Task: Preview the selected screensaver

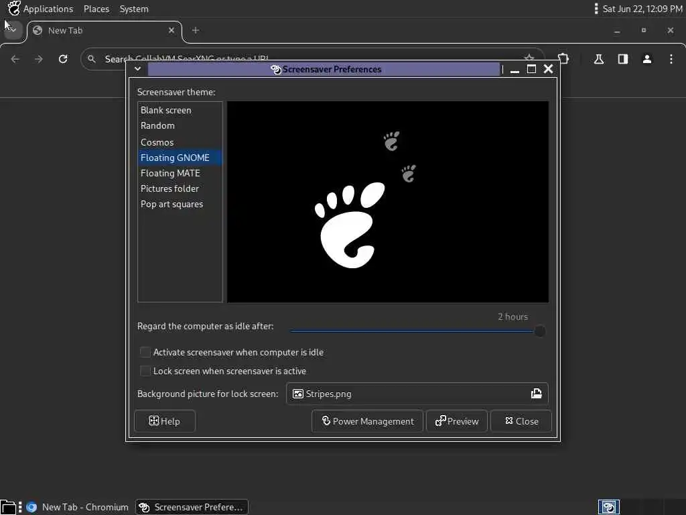Action: coord(457,421)
